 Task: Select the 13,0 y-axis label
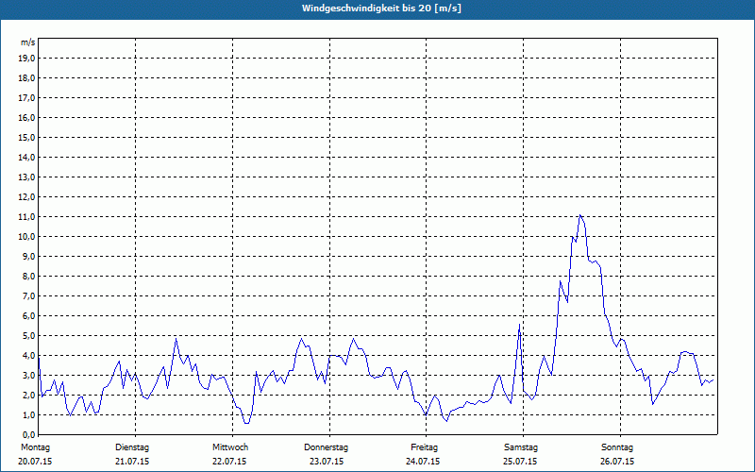tap(26, 177)
